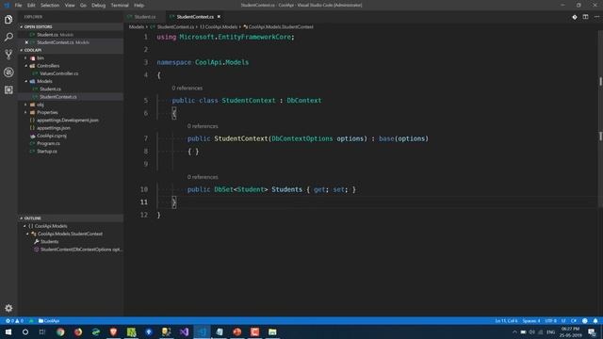Open Cortana search circle on taskbar
This screenshot has height=339, width=603.
[x=25, y=332]
